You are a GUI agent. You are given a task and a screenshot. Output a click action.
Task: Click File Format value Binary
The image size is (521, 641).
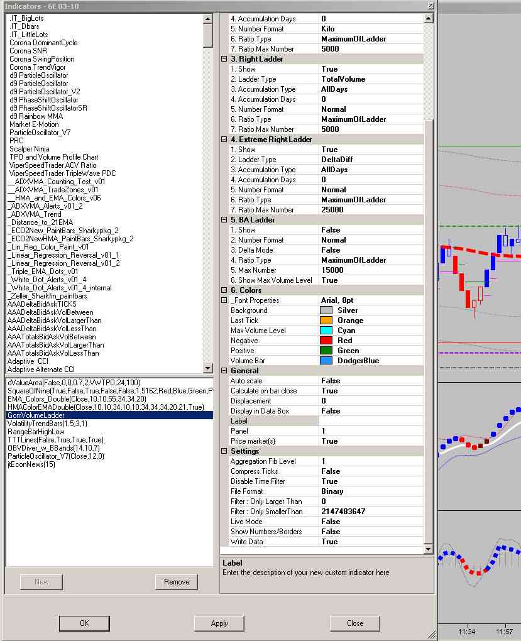click(371, 491)
